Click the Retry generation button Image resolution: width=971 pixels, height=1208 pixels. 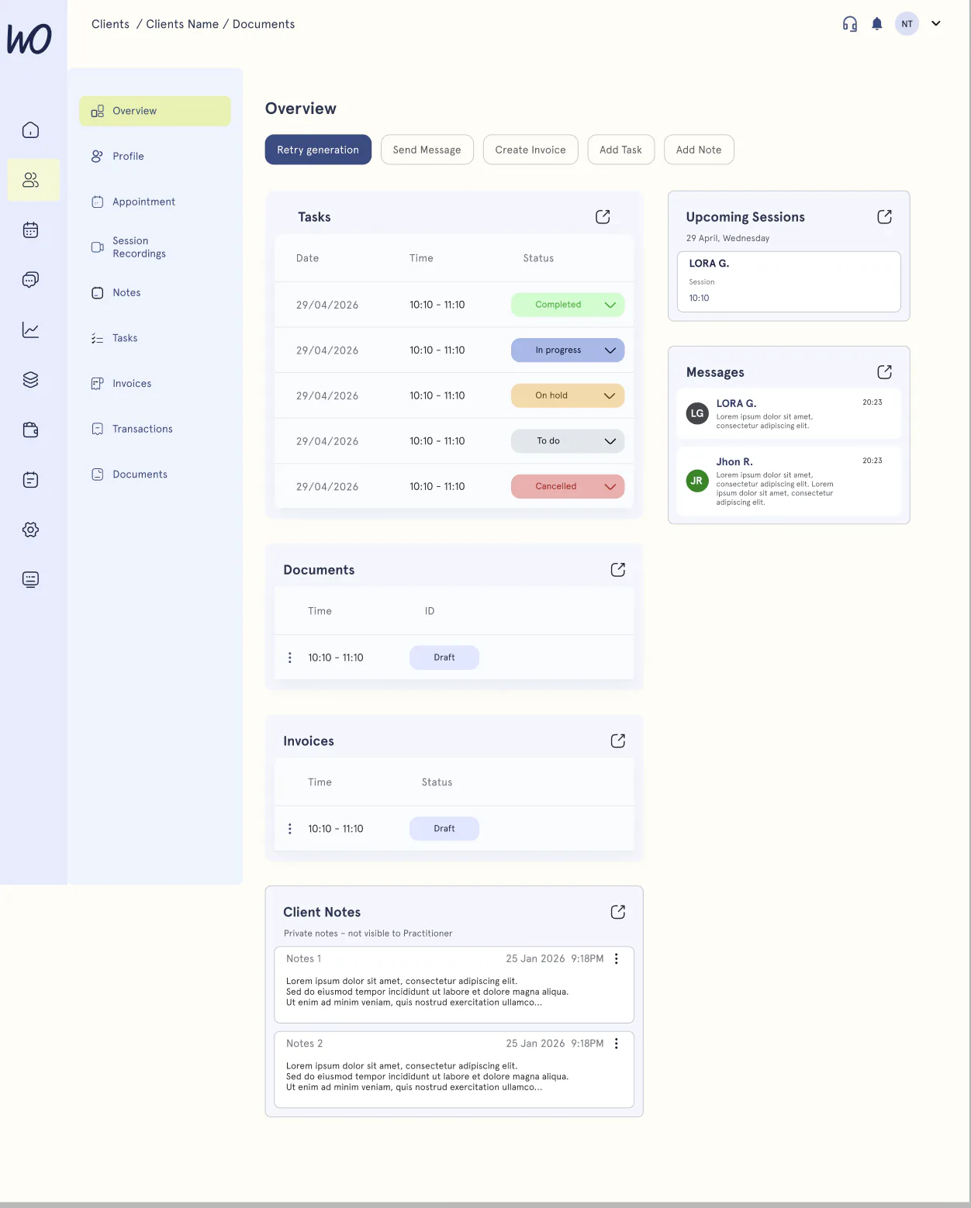(x=318, y=150)
